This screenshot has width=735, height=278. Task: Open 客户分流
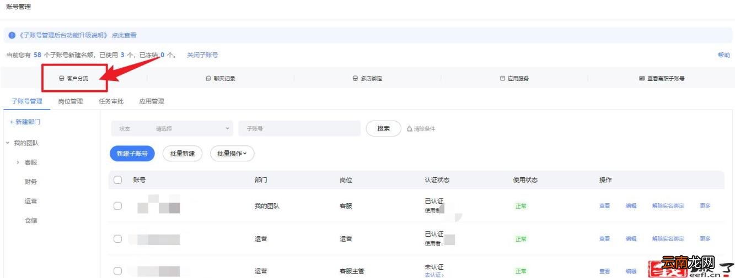tap(74, 79)
